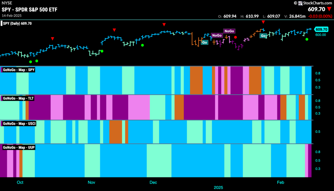Image resolution: width=334 pixels, height=191 pixels.
Task: Click the StockCharts.com logo icon
Action: pyautogui.click(x=300, y=3)
